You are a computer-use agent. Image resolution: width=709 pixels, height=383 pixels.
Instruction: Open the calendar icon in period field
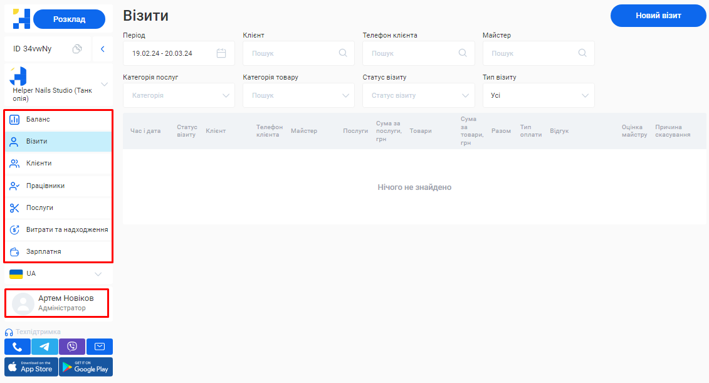pos(221,53)
